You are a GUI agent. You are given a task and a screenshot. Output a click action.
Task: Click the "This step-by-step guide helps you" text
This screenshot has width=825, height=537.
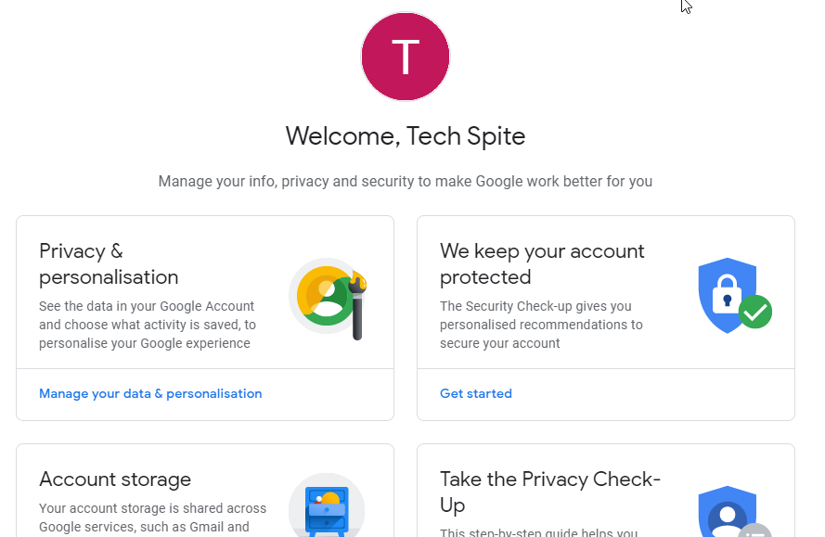[538, 532]
